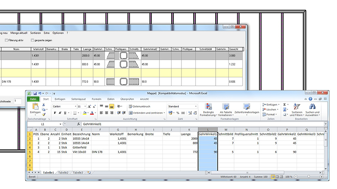Open the Calibri font name dropdown
The height and width of the screenshot is (189, 337).
[75, 106]
